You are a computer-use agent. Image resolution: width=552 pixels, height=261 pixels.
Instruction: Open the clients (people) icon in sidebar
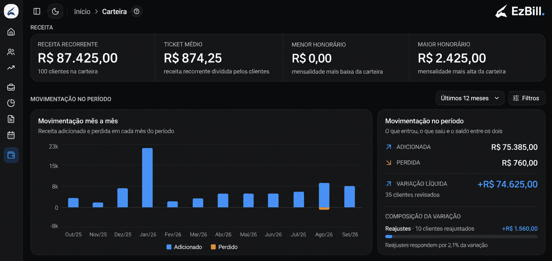pyautogui.click(x=11, y=52)
